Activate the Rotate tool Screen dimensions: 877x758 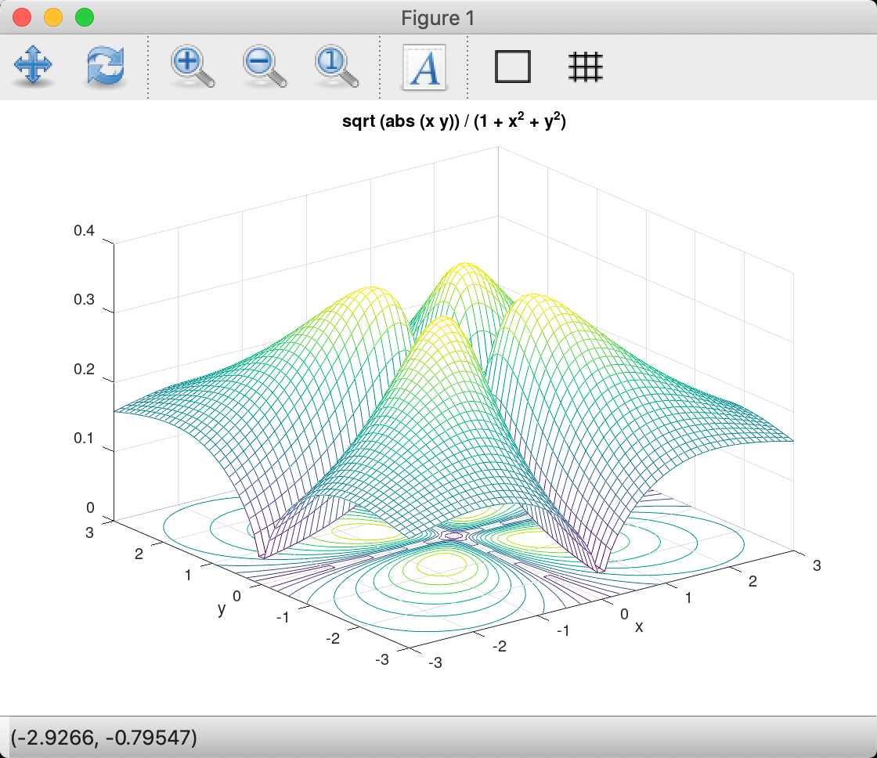pos(105,67)
